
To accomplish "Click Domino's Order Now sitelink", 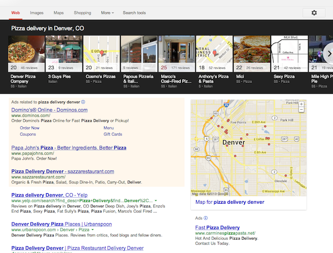I will click(29, 128).
